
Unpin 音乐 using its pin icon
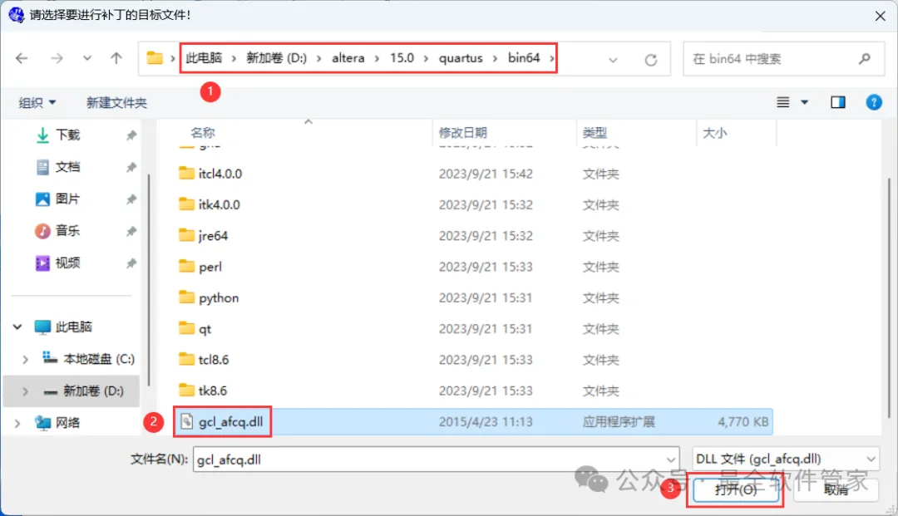(x=131, y=231)
